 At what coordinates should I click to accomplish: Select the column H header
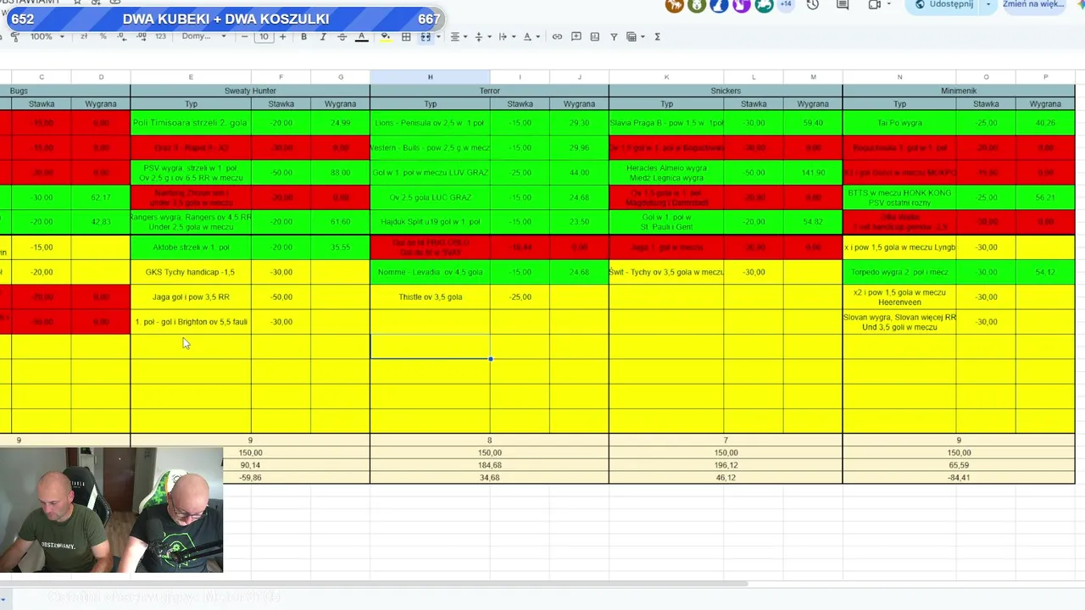(x=430, y=77)
